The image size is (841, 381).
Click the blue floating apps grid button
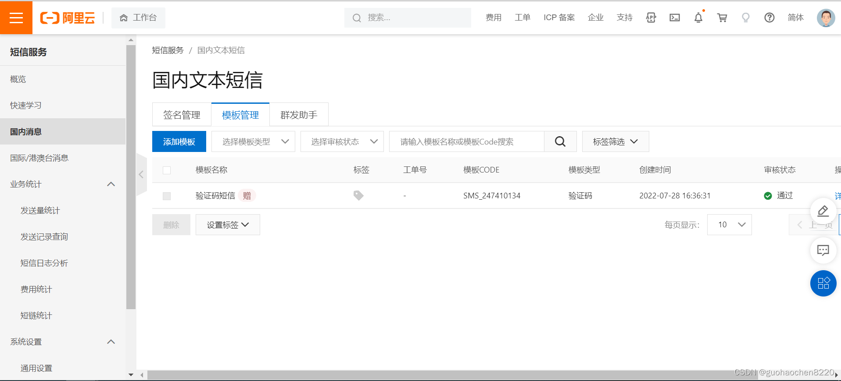pyautogui.click(x=823, y=283)
